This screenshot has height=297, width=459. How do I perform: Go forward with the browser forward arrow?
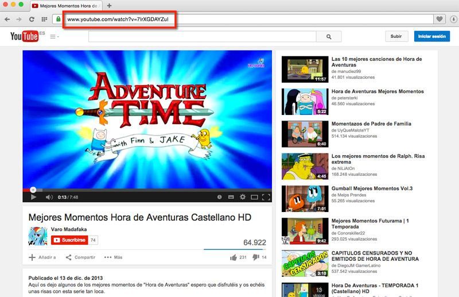[x=19, y=20]
